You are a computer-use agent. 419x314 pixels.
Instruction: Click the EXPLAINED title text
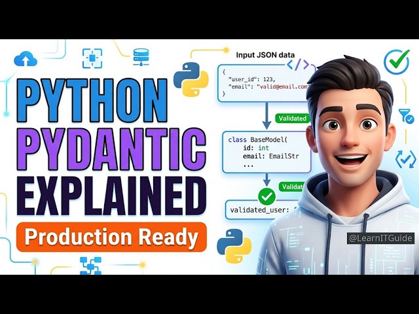click(111, 196)
